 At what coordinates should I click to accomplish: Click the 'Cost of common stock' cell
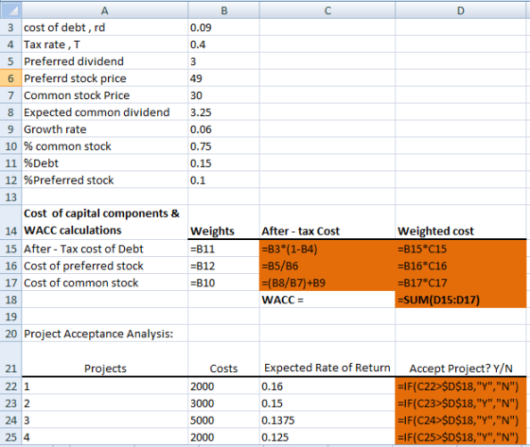[x=105, y=283]
